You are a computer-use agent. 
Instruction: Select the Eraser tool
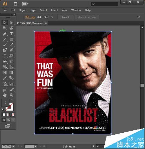(11, 50)
